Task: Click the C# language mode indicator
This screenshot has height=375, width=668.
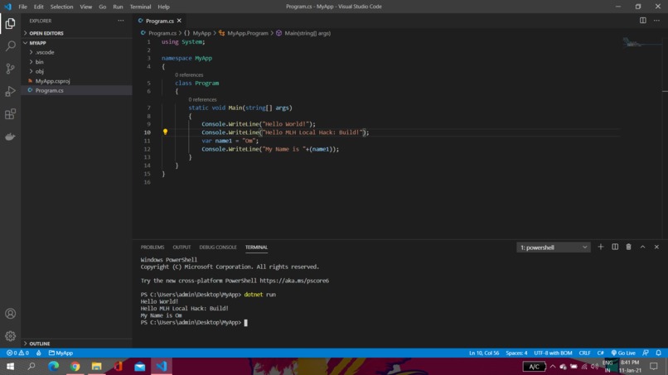Action: coord(600,353)
